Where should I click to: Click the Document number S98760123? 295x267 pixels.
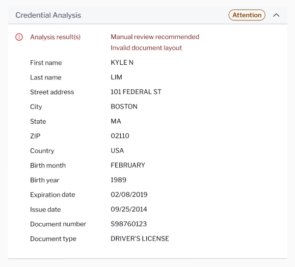click(x=128, y=224)
